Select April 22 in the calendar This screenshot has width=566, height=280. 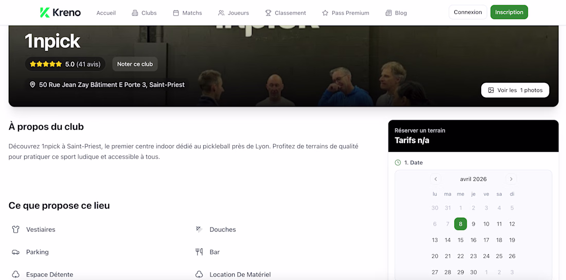tap(461, 256)
